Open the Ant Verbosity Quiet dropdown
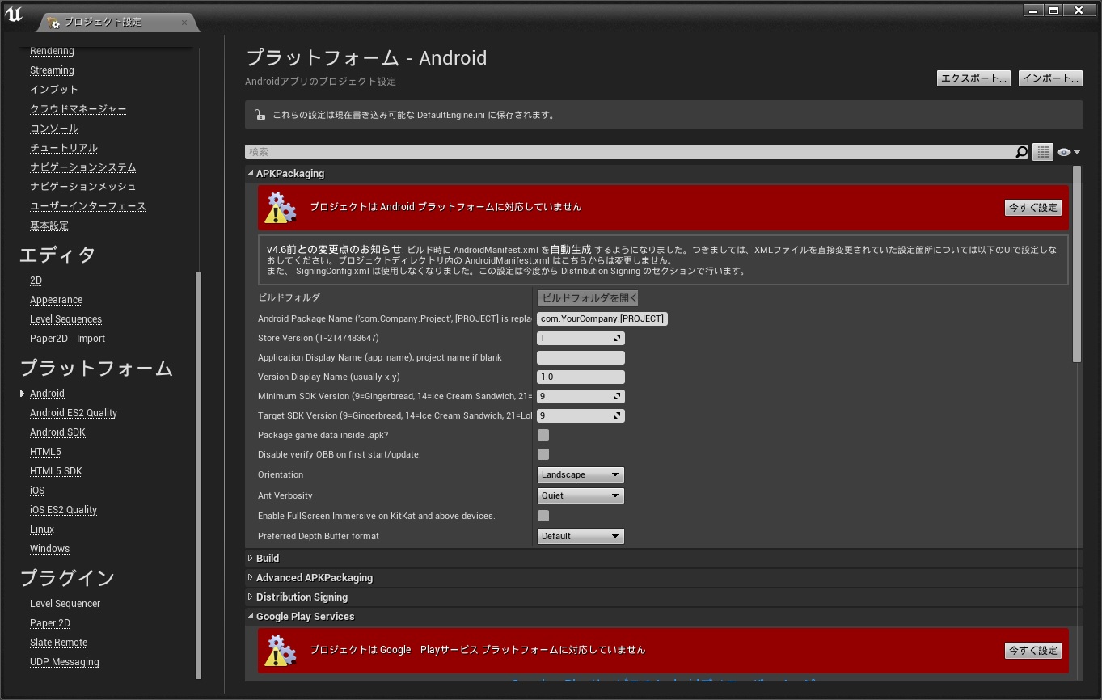 click(581, 495)
